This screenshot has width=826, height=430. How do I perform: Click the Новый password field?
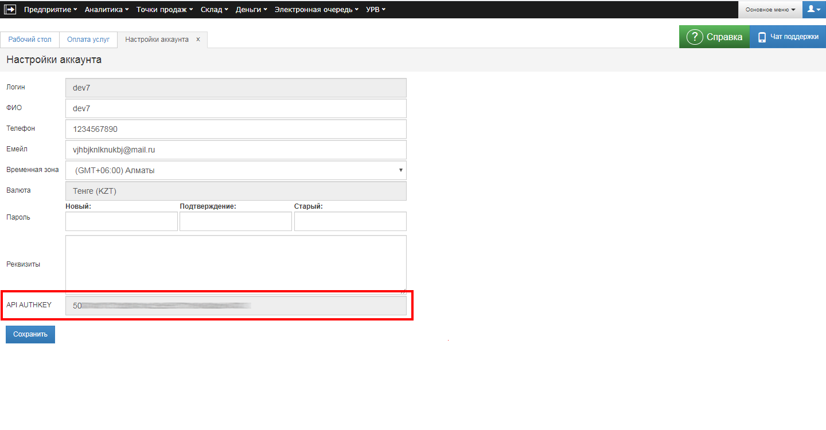coord(122,221)
